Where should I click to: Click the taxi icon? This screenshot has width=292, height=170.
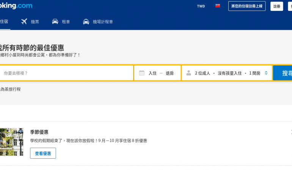pyautogui.click(x=86, y=22)
